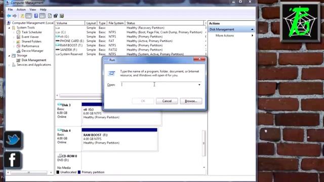Click the Properties sheet icon in toolbar
This screenshot has width=324, height=182.
pyautogui.click(x=50, y=16)
